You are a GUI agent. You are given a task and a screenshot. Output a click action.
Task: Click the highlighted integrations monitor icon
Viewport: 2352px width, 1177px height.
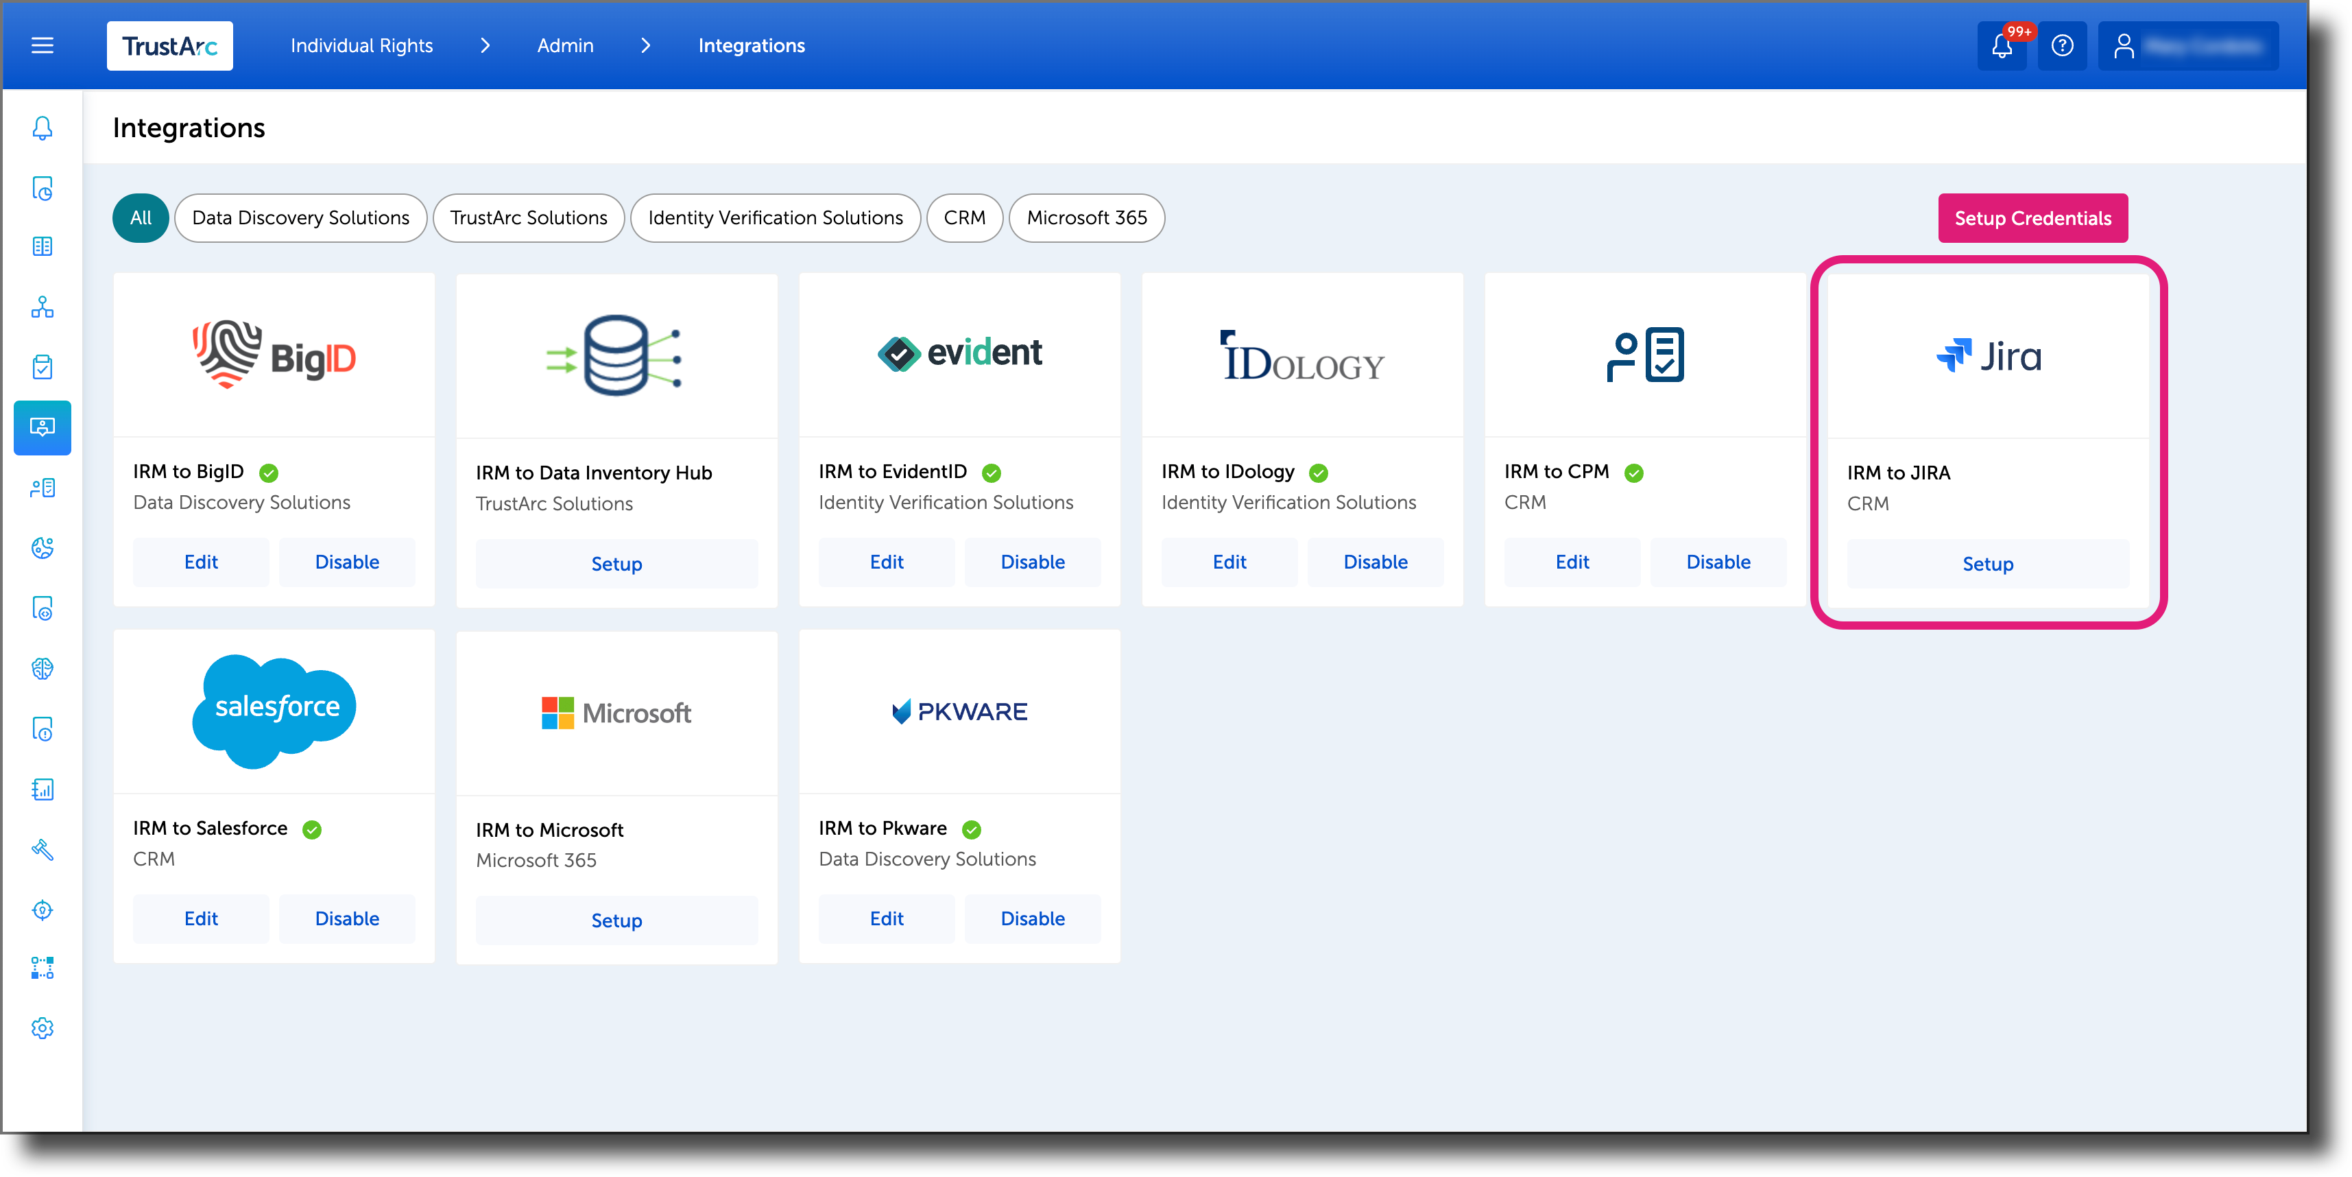tap(42, 427)
